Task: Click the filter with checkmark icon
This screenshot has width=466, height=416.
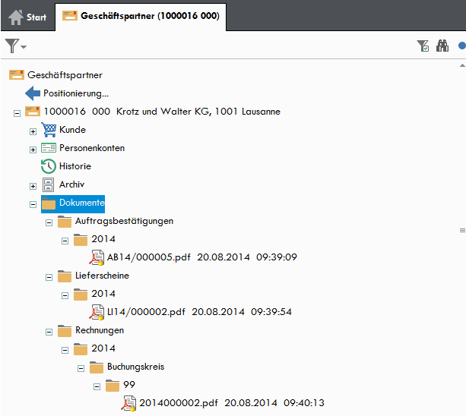Action: pos(423,46)
